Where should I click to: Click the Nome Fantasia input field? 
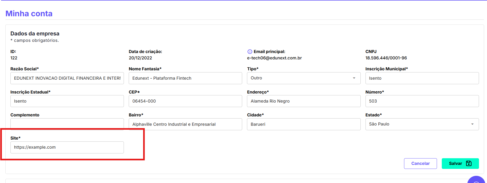(x=185, y=78)
